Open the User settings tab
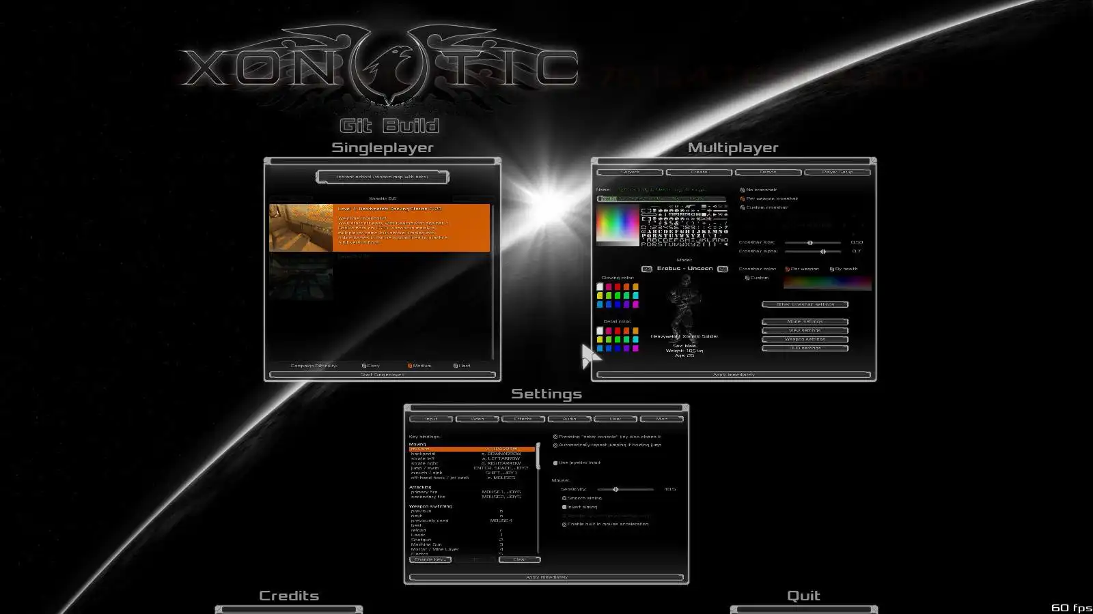This screenshot has width=1093, height=614. coord(615,419)
